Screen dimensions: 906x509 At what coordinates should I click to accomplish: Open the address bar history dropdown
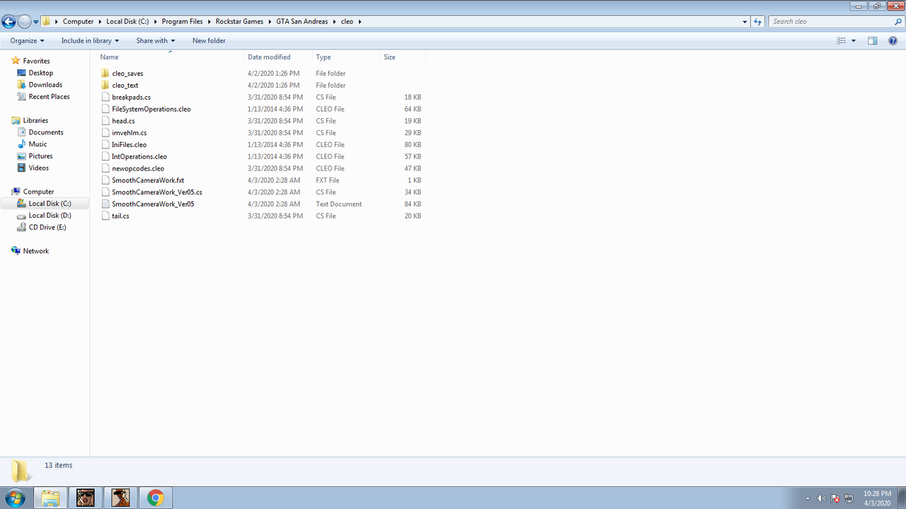[x=745, y=21]
